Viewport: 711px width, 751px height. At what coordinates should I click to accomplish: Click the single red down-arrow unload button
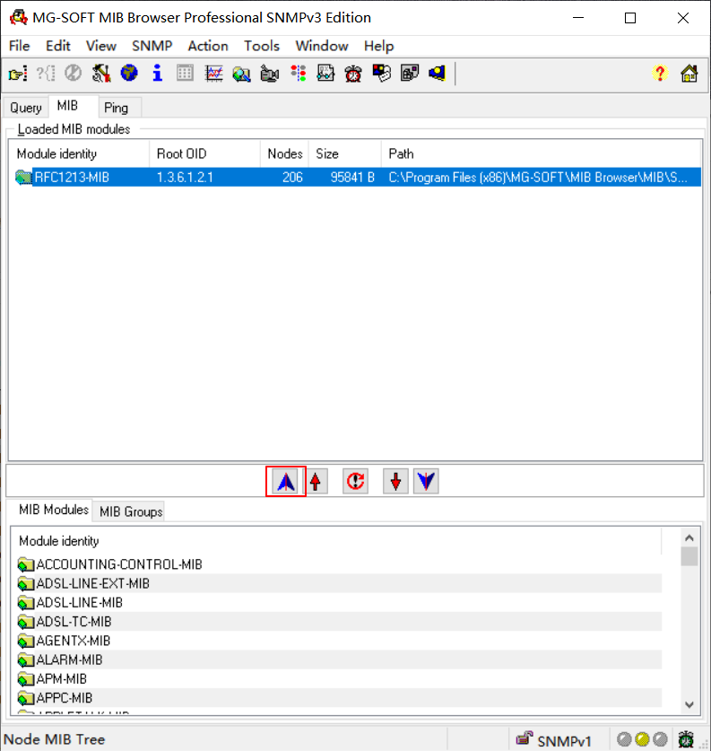[x=395, y=481]
